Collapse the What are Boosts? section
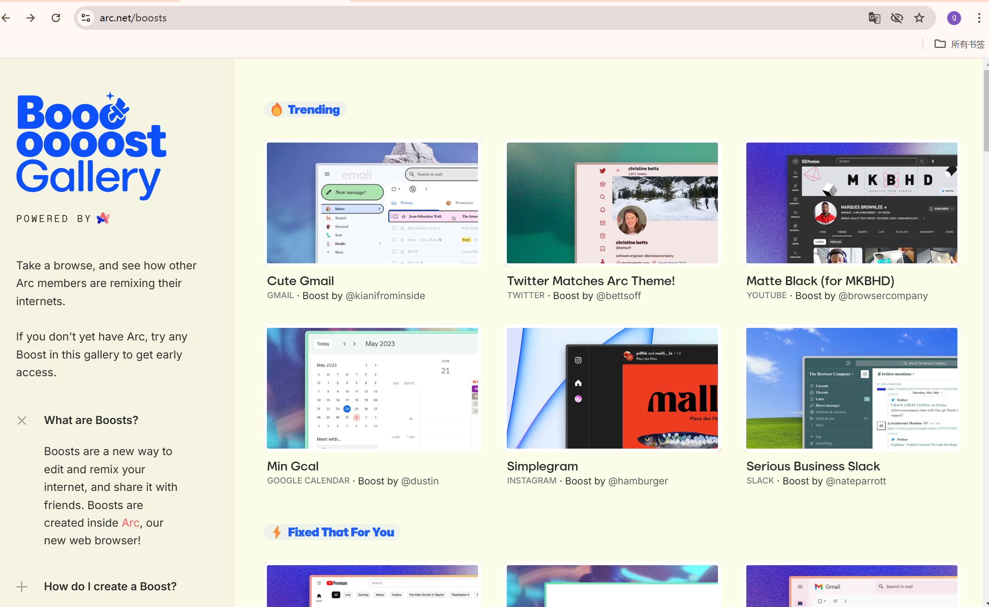Screen dimensions: 989x607 22,420
